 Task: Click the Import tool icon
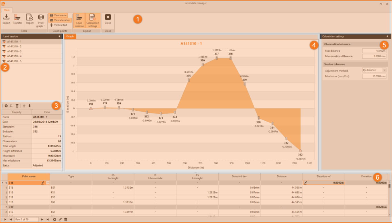[6, 19]
